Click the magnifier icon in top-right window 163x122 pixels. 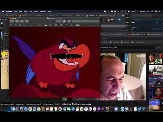coord(157,23)
